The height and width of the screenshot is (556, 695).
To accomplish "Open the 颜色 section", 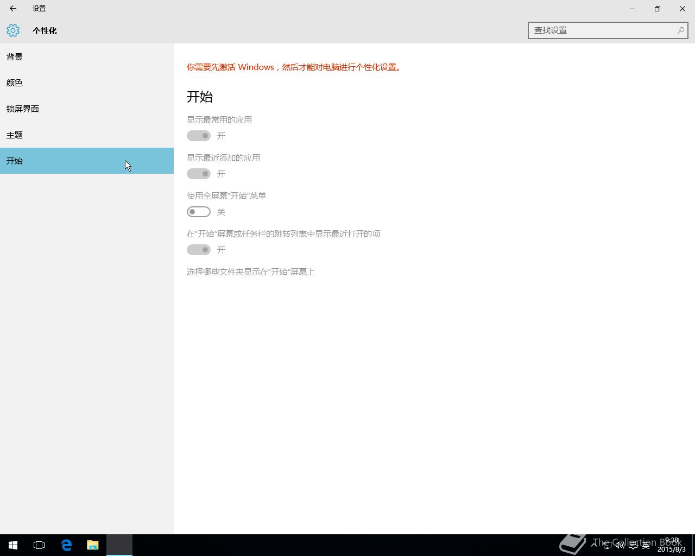I will 87,83.
